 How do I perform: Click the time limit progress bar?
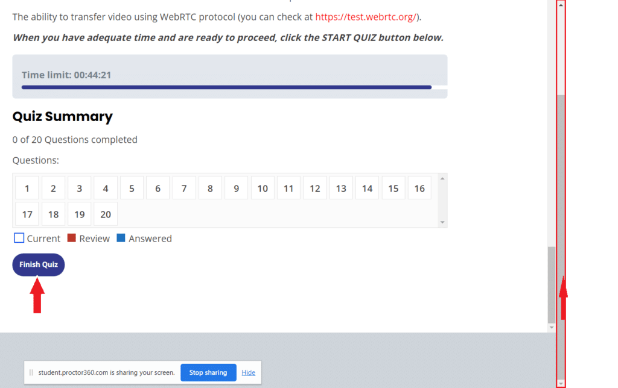[226, 87]
